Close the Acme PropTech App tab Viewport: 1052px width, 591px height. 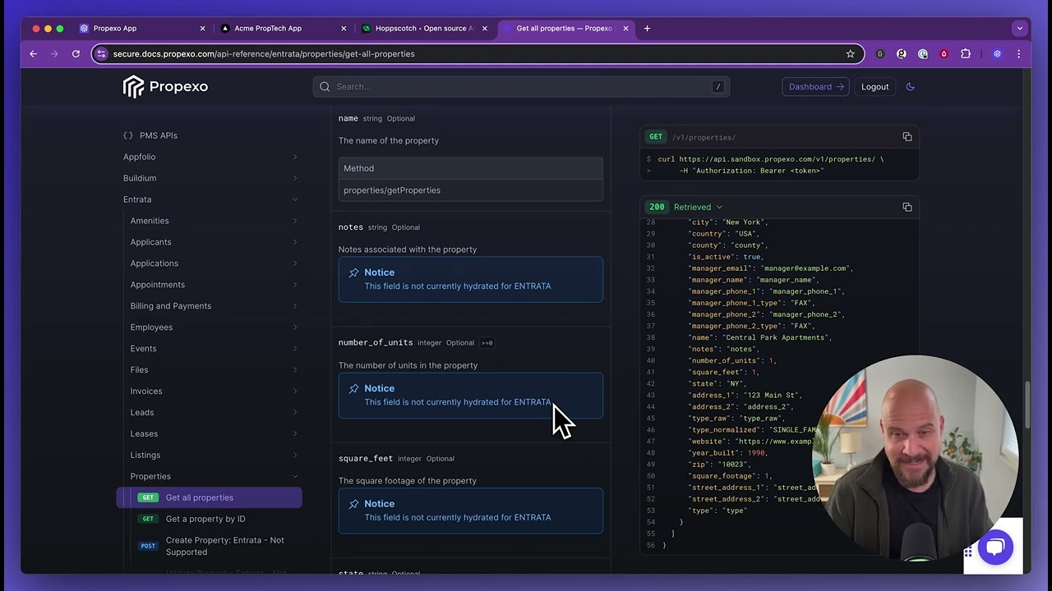tap(344, 28)
